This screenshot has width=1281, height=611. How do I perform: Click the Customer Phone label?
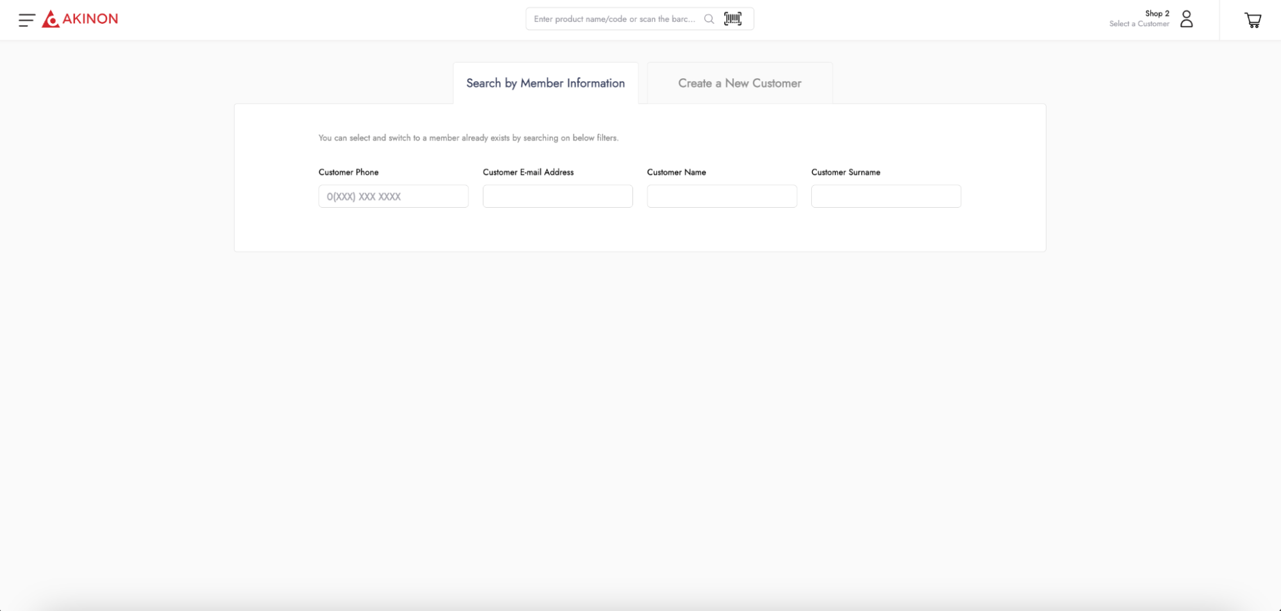349,172
